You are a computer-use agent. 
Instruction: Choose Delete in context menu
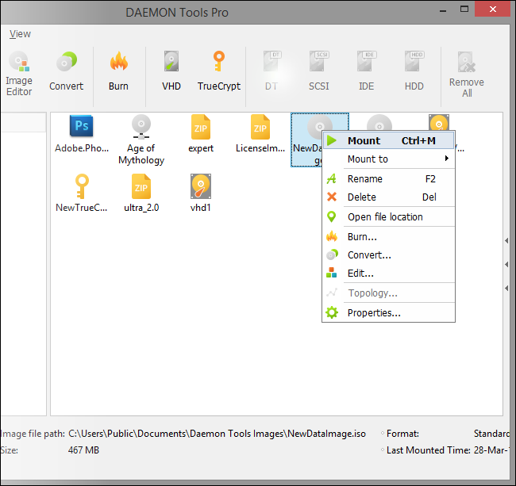(389, 197)
